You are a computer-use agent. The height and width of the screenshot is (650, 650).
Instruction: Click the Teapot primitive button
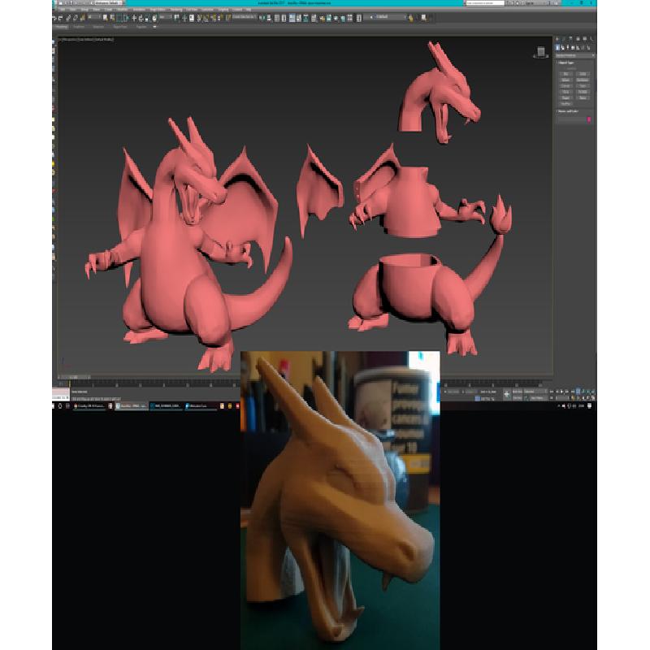click(565, 97)
